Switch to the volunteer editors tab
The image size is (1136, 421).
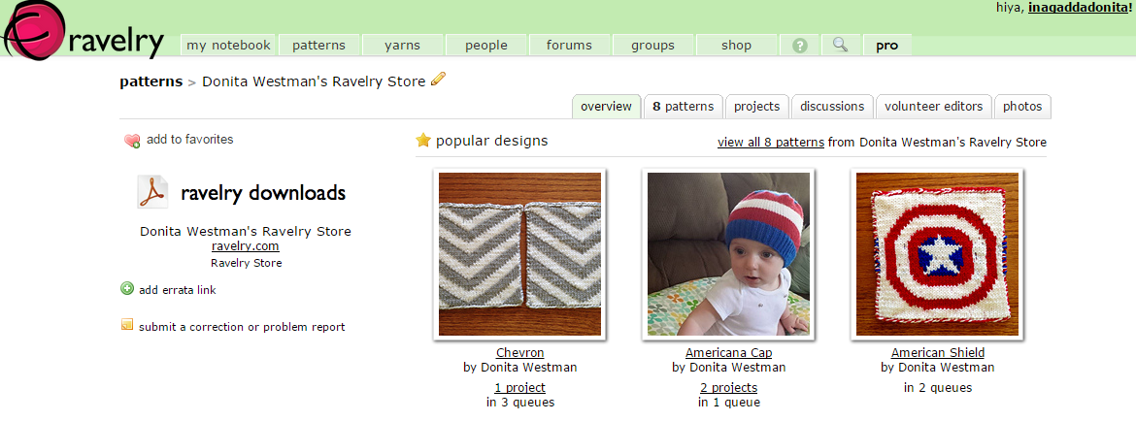(x=934, y=107)
